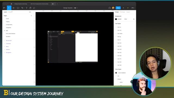Open Pen tool options dropdown arrow
The width and height of the screenshot is (174, 98).
coord(24,8)
